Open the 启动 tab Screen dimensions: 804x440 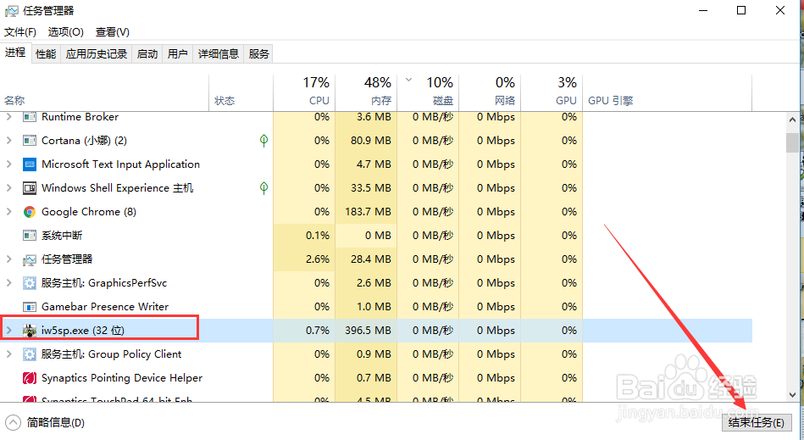coord(147,53)
